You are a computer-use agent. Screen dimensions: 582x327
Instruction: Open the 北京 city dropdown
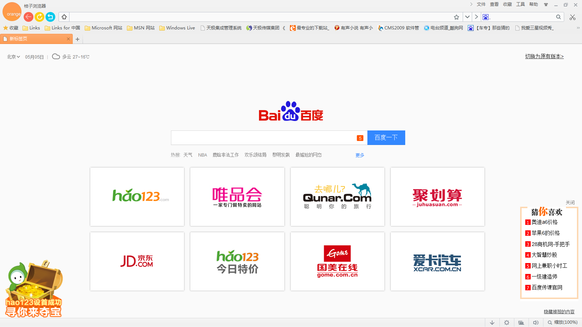point(13,57)
